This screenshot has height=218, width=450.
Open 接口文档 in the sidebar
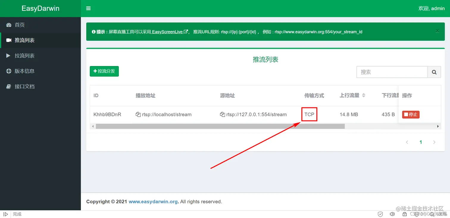(x=40, y=87)
